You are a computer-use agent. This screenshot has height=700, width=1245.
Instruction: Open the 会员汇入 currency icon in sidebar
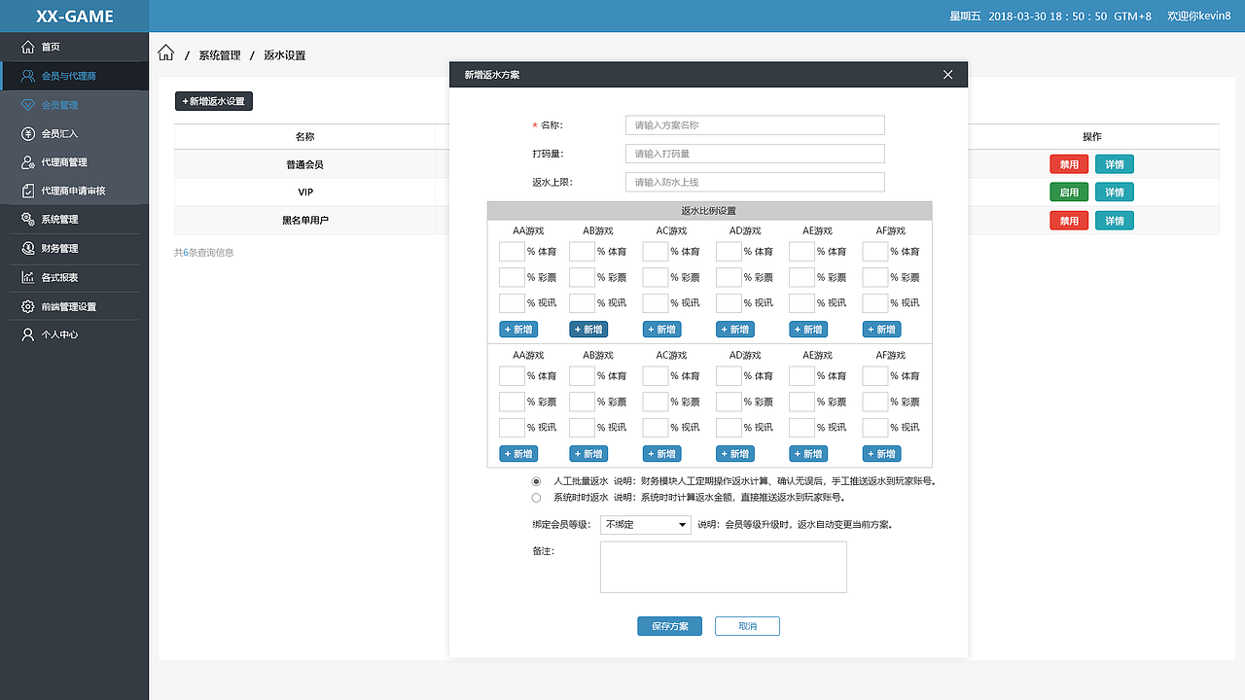pos(27,133)
